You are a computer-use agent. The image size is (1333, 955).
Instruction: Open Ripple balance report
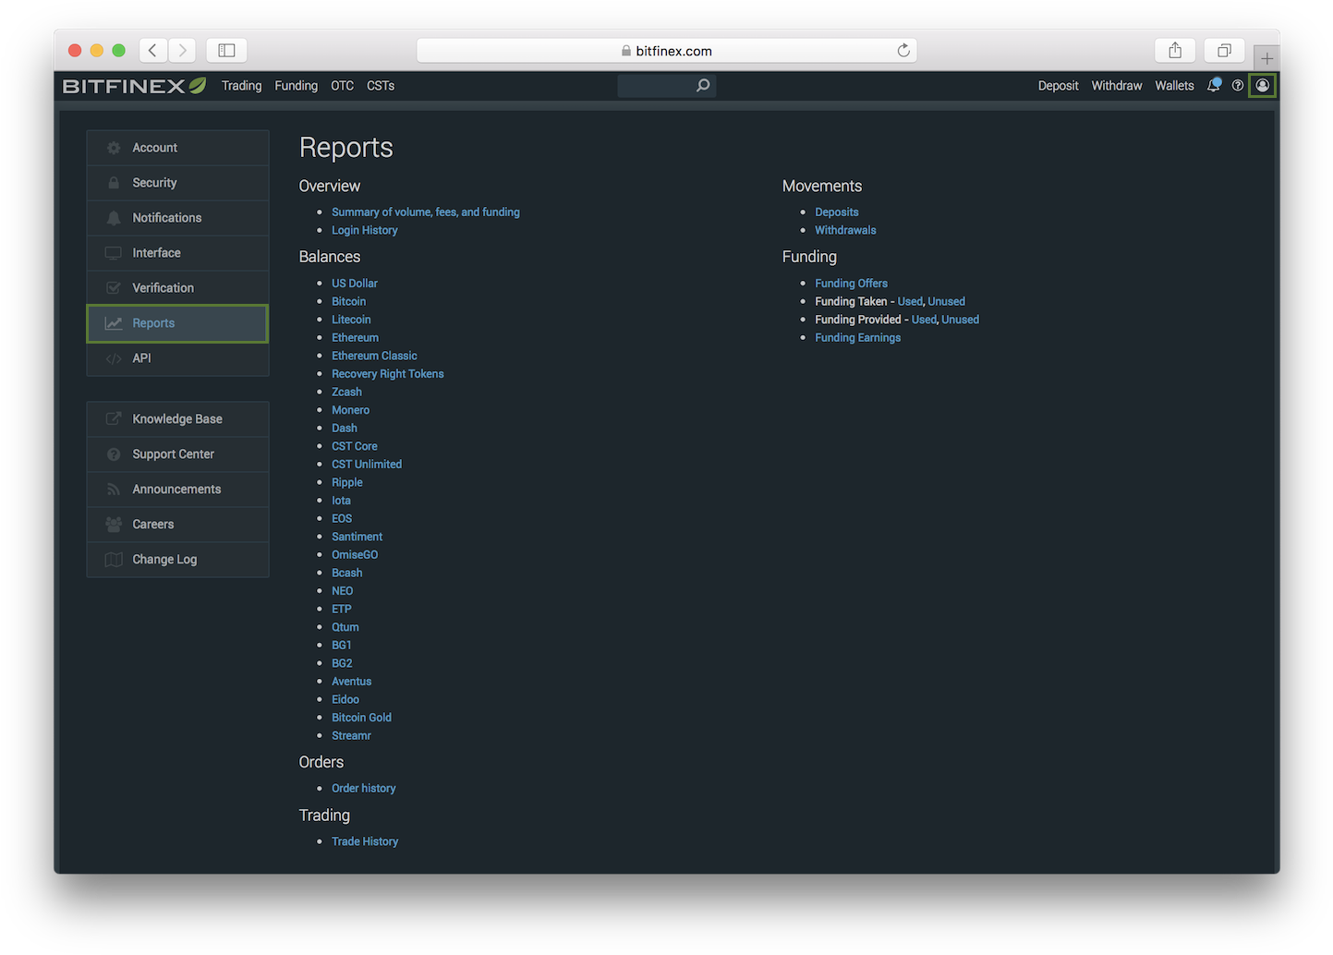347,482
